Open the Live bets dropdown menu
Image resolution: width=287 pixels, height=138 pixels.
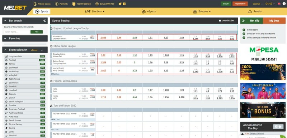pos(95,11)
